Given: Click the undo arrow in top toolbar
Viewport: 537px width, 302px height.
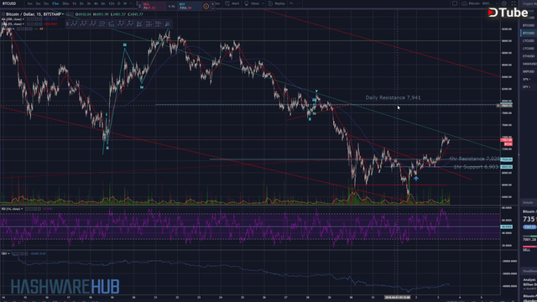Looking at the screenshot, I should click(291, 3).
